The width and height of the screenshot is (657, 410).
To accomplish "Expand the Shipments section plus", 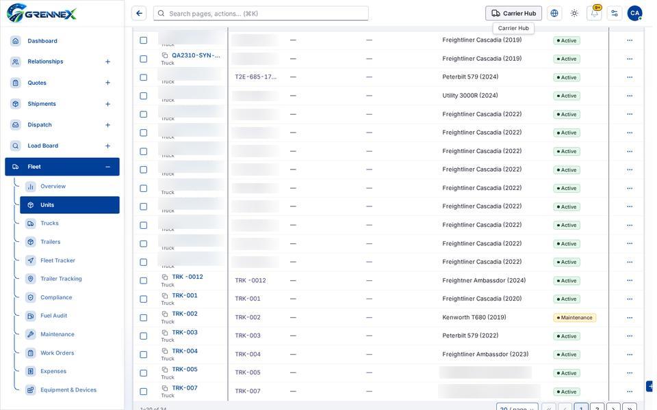I will pyautogui.click(x=107, y=104).
